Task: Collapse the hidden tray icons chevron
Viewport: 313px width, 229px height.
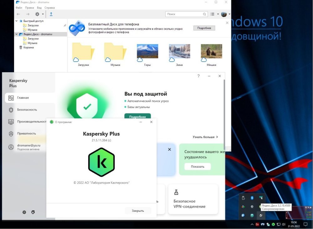Action: coord(252,224)
